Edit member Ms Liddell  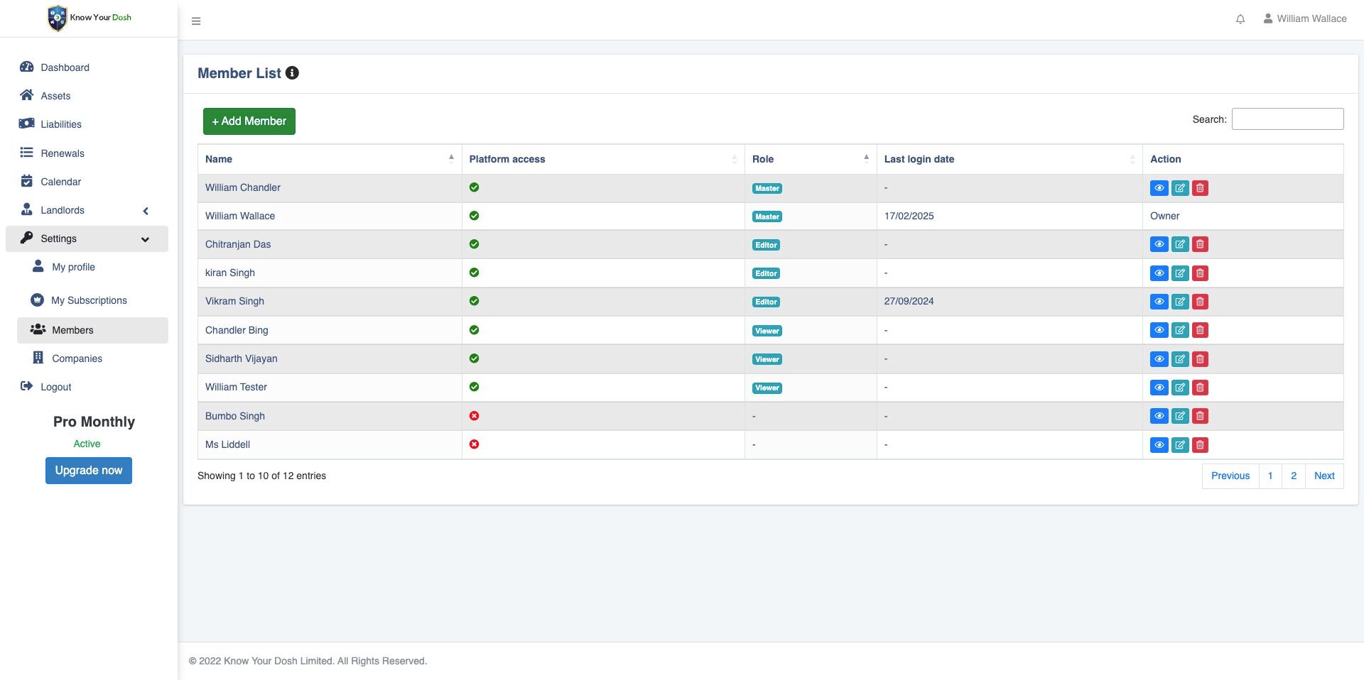click(1180, 445)
